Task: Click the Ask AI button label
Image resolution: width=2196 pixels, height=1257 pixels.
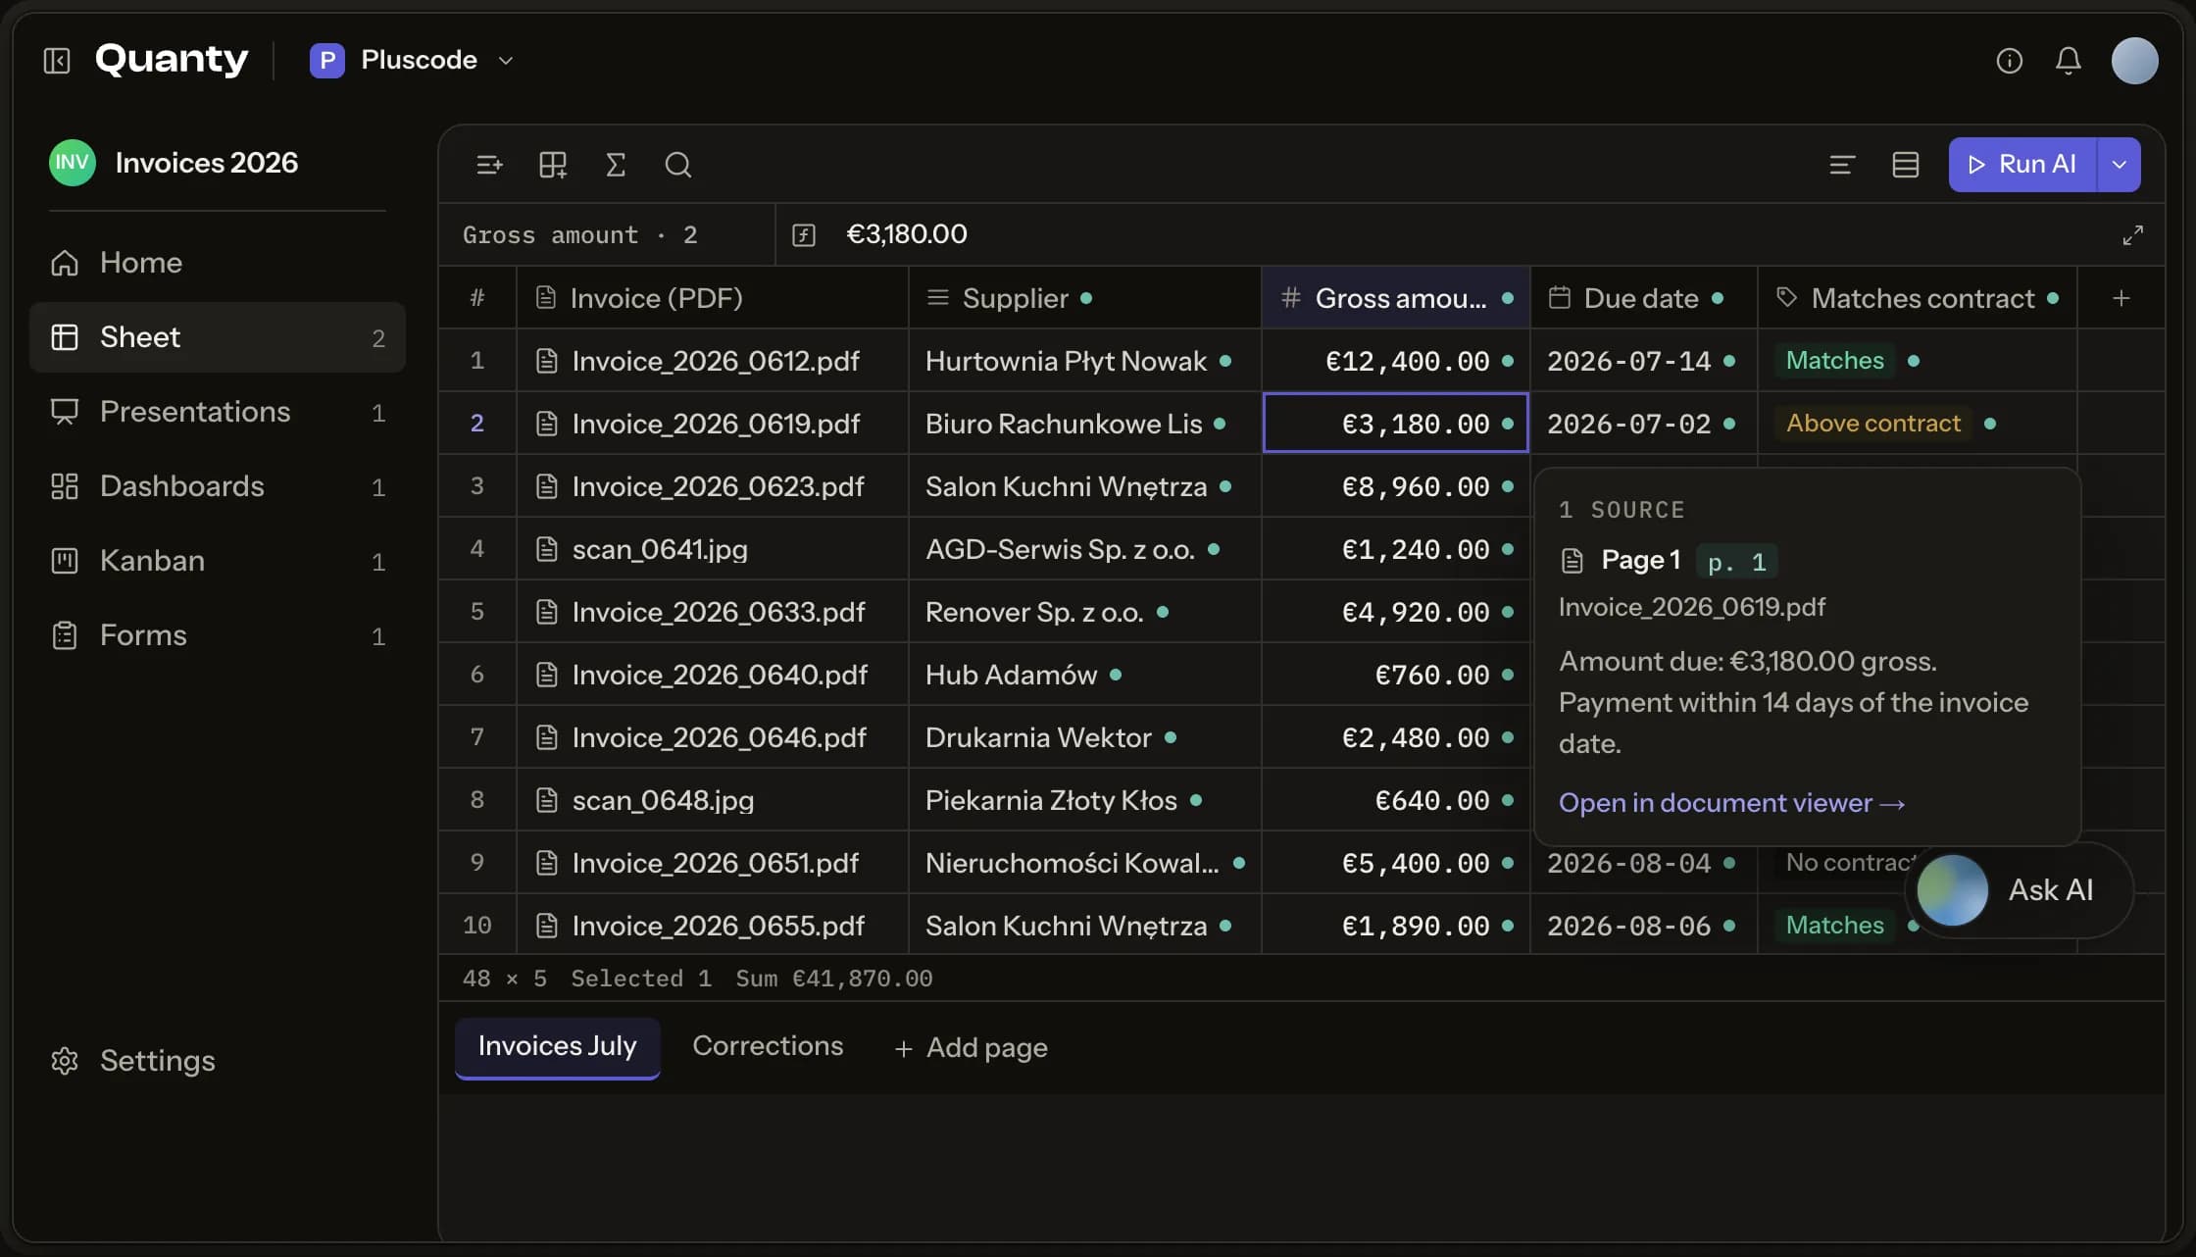Action: point(2051,890)
